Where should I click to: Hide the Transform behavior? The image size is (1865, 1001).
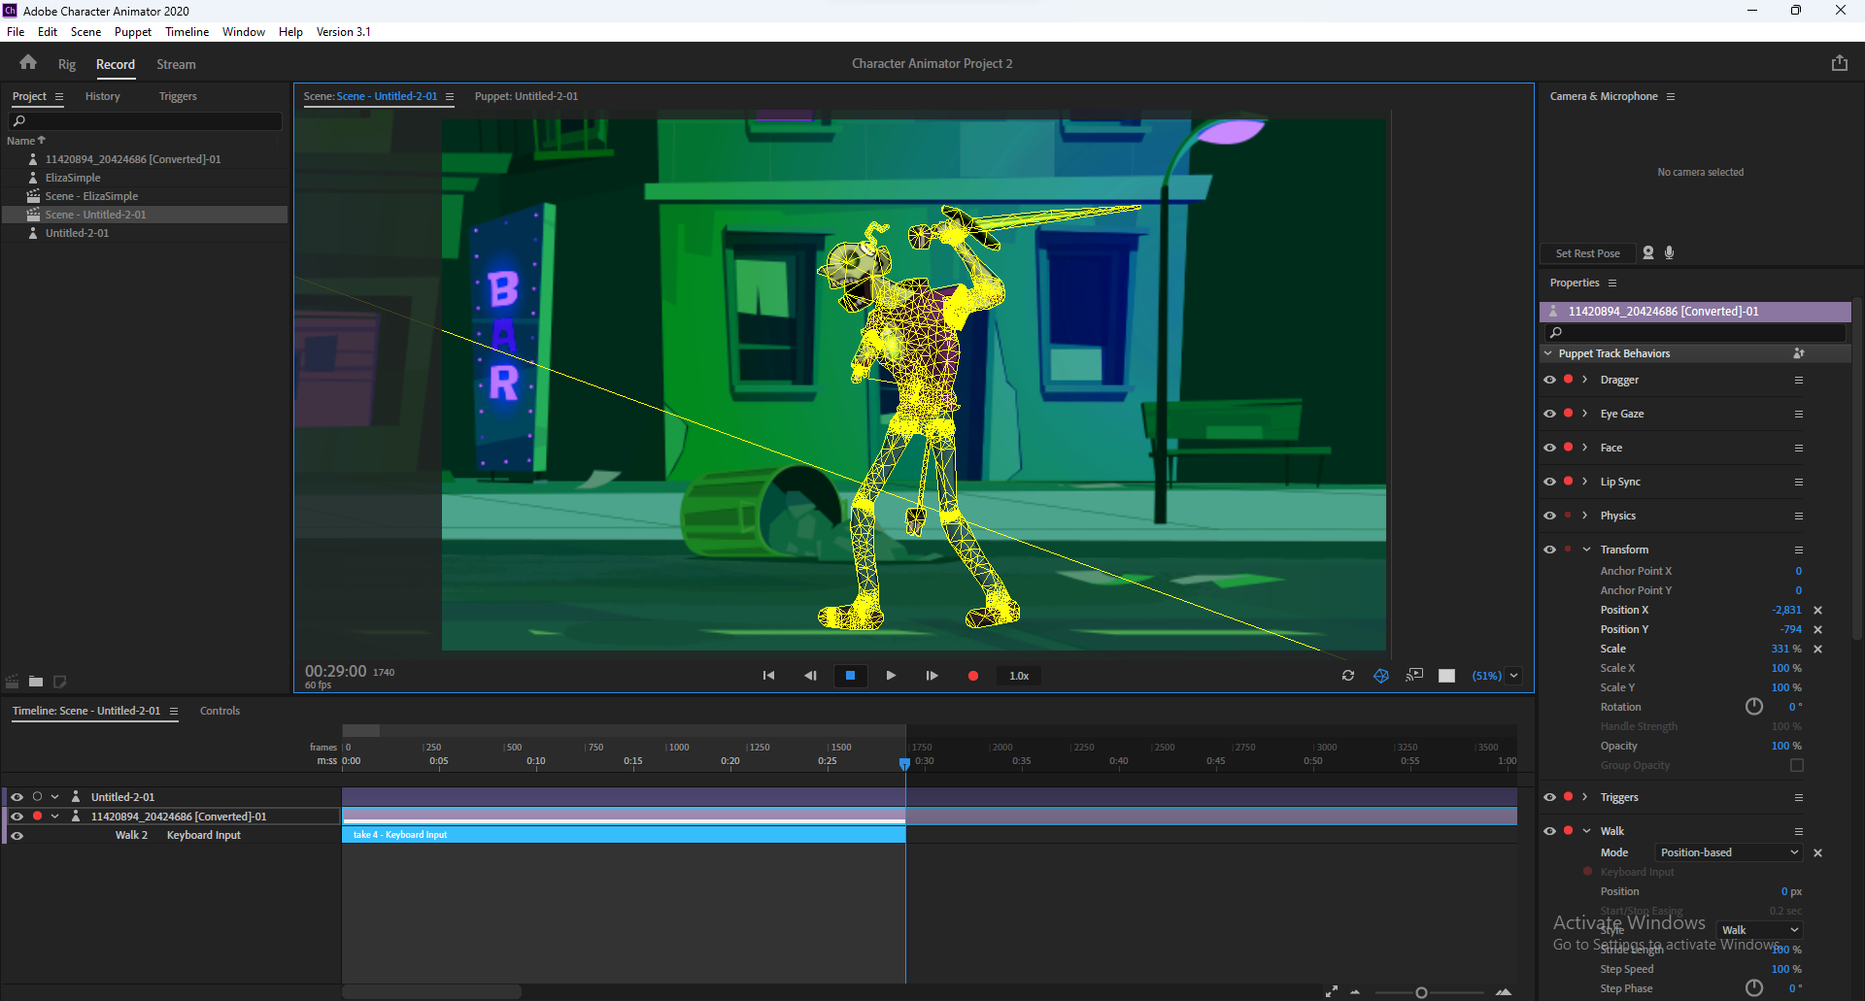pos(1549,550)
